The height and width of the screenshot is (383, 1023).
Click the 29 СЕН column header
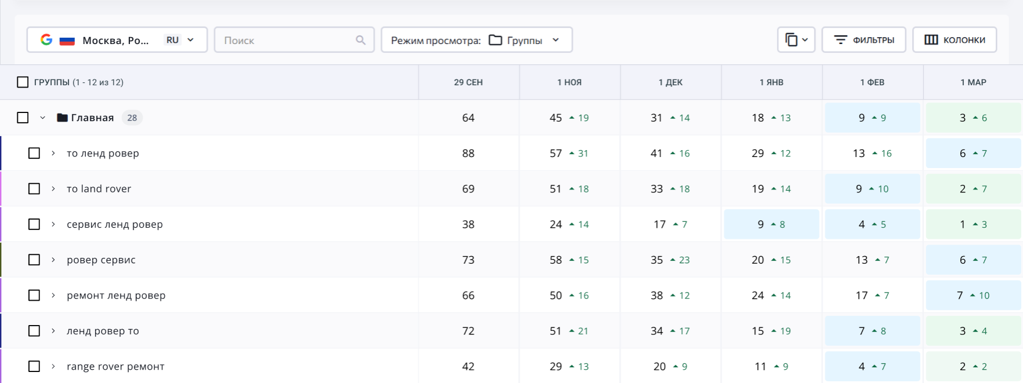coord(468,82)
